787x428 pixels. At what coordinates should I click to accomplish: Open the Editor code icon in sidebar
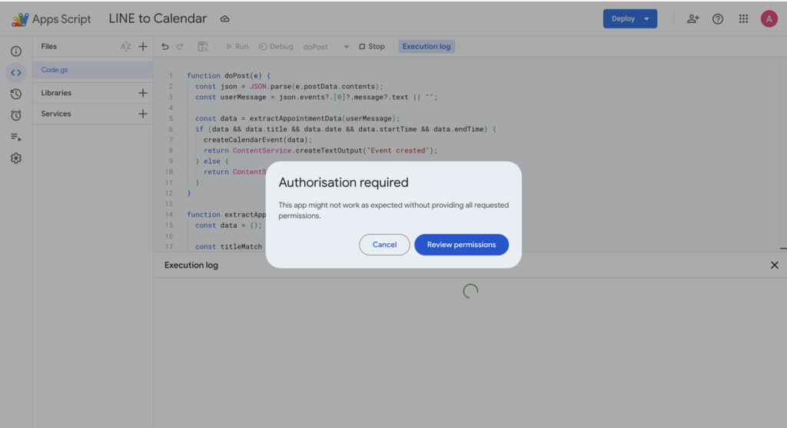tap(15, 73)
